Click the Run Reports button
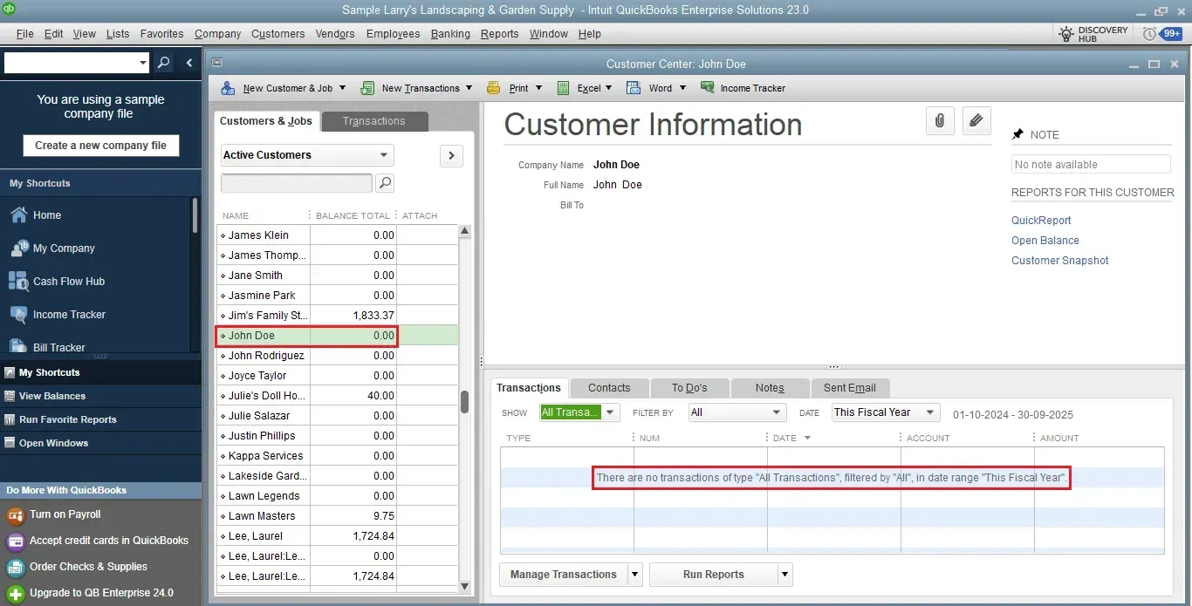The height and width of the screenshot is (606, 1192). point(714,575)
